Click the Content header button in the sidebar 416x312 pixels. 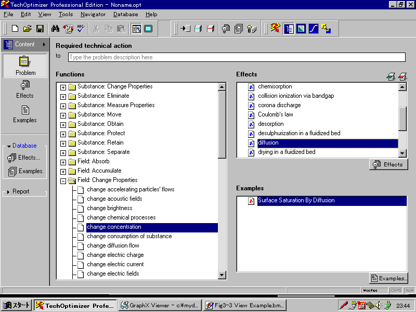pyautogui.click(x=25, y=44)
